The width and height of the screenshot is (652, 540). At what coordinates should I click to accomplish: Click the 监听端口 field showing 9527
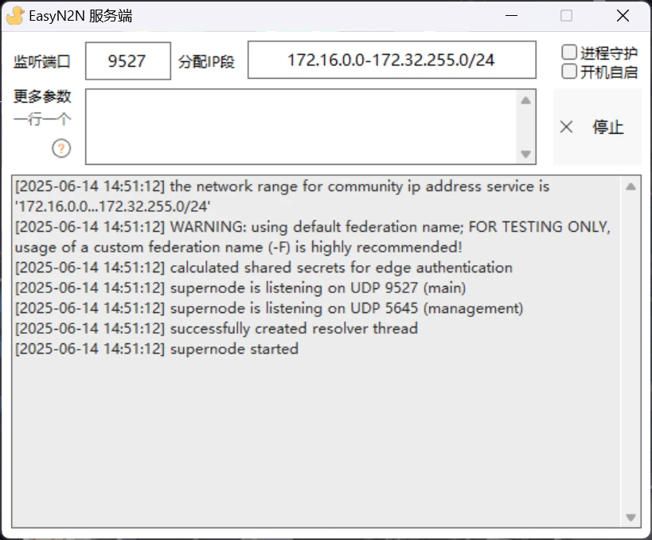(x=128, y=61)
